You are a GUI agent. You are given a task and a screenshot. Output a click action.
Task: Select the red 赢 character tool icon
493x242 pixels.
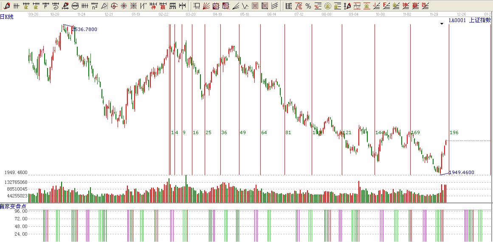[x=163, y=6]
